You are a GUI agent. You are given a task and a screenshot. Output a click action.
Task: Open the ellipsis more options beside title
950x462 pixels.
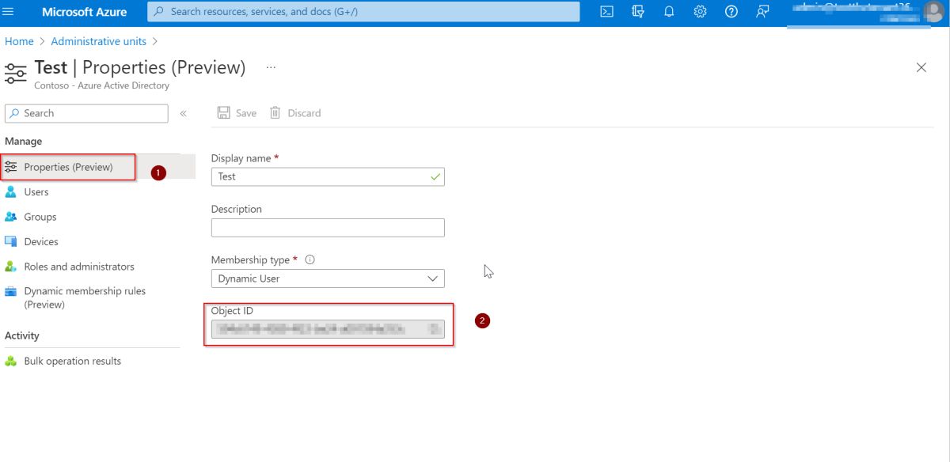(271, 68)
